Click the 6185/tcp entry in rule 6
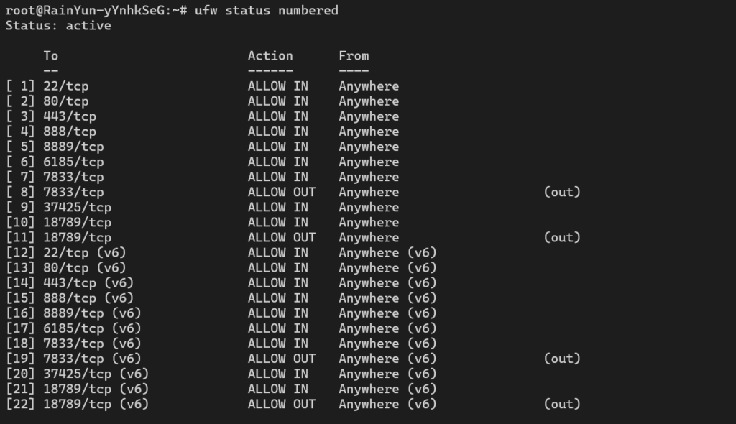 click(73, 162)
